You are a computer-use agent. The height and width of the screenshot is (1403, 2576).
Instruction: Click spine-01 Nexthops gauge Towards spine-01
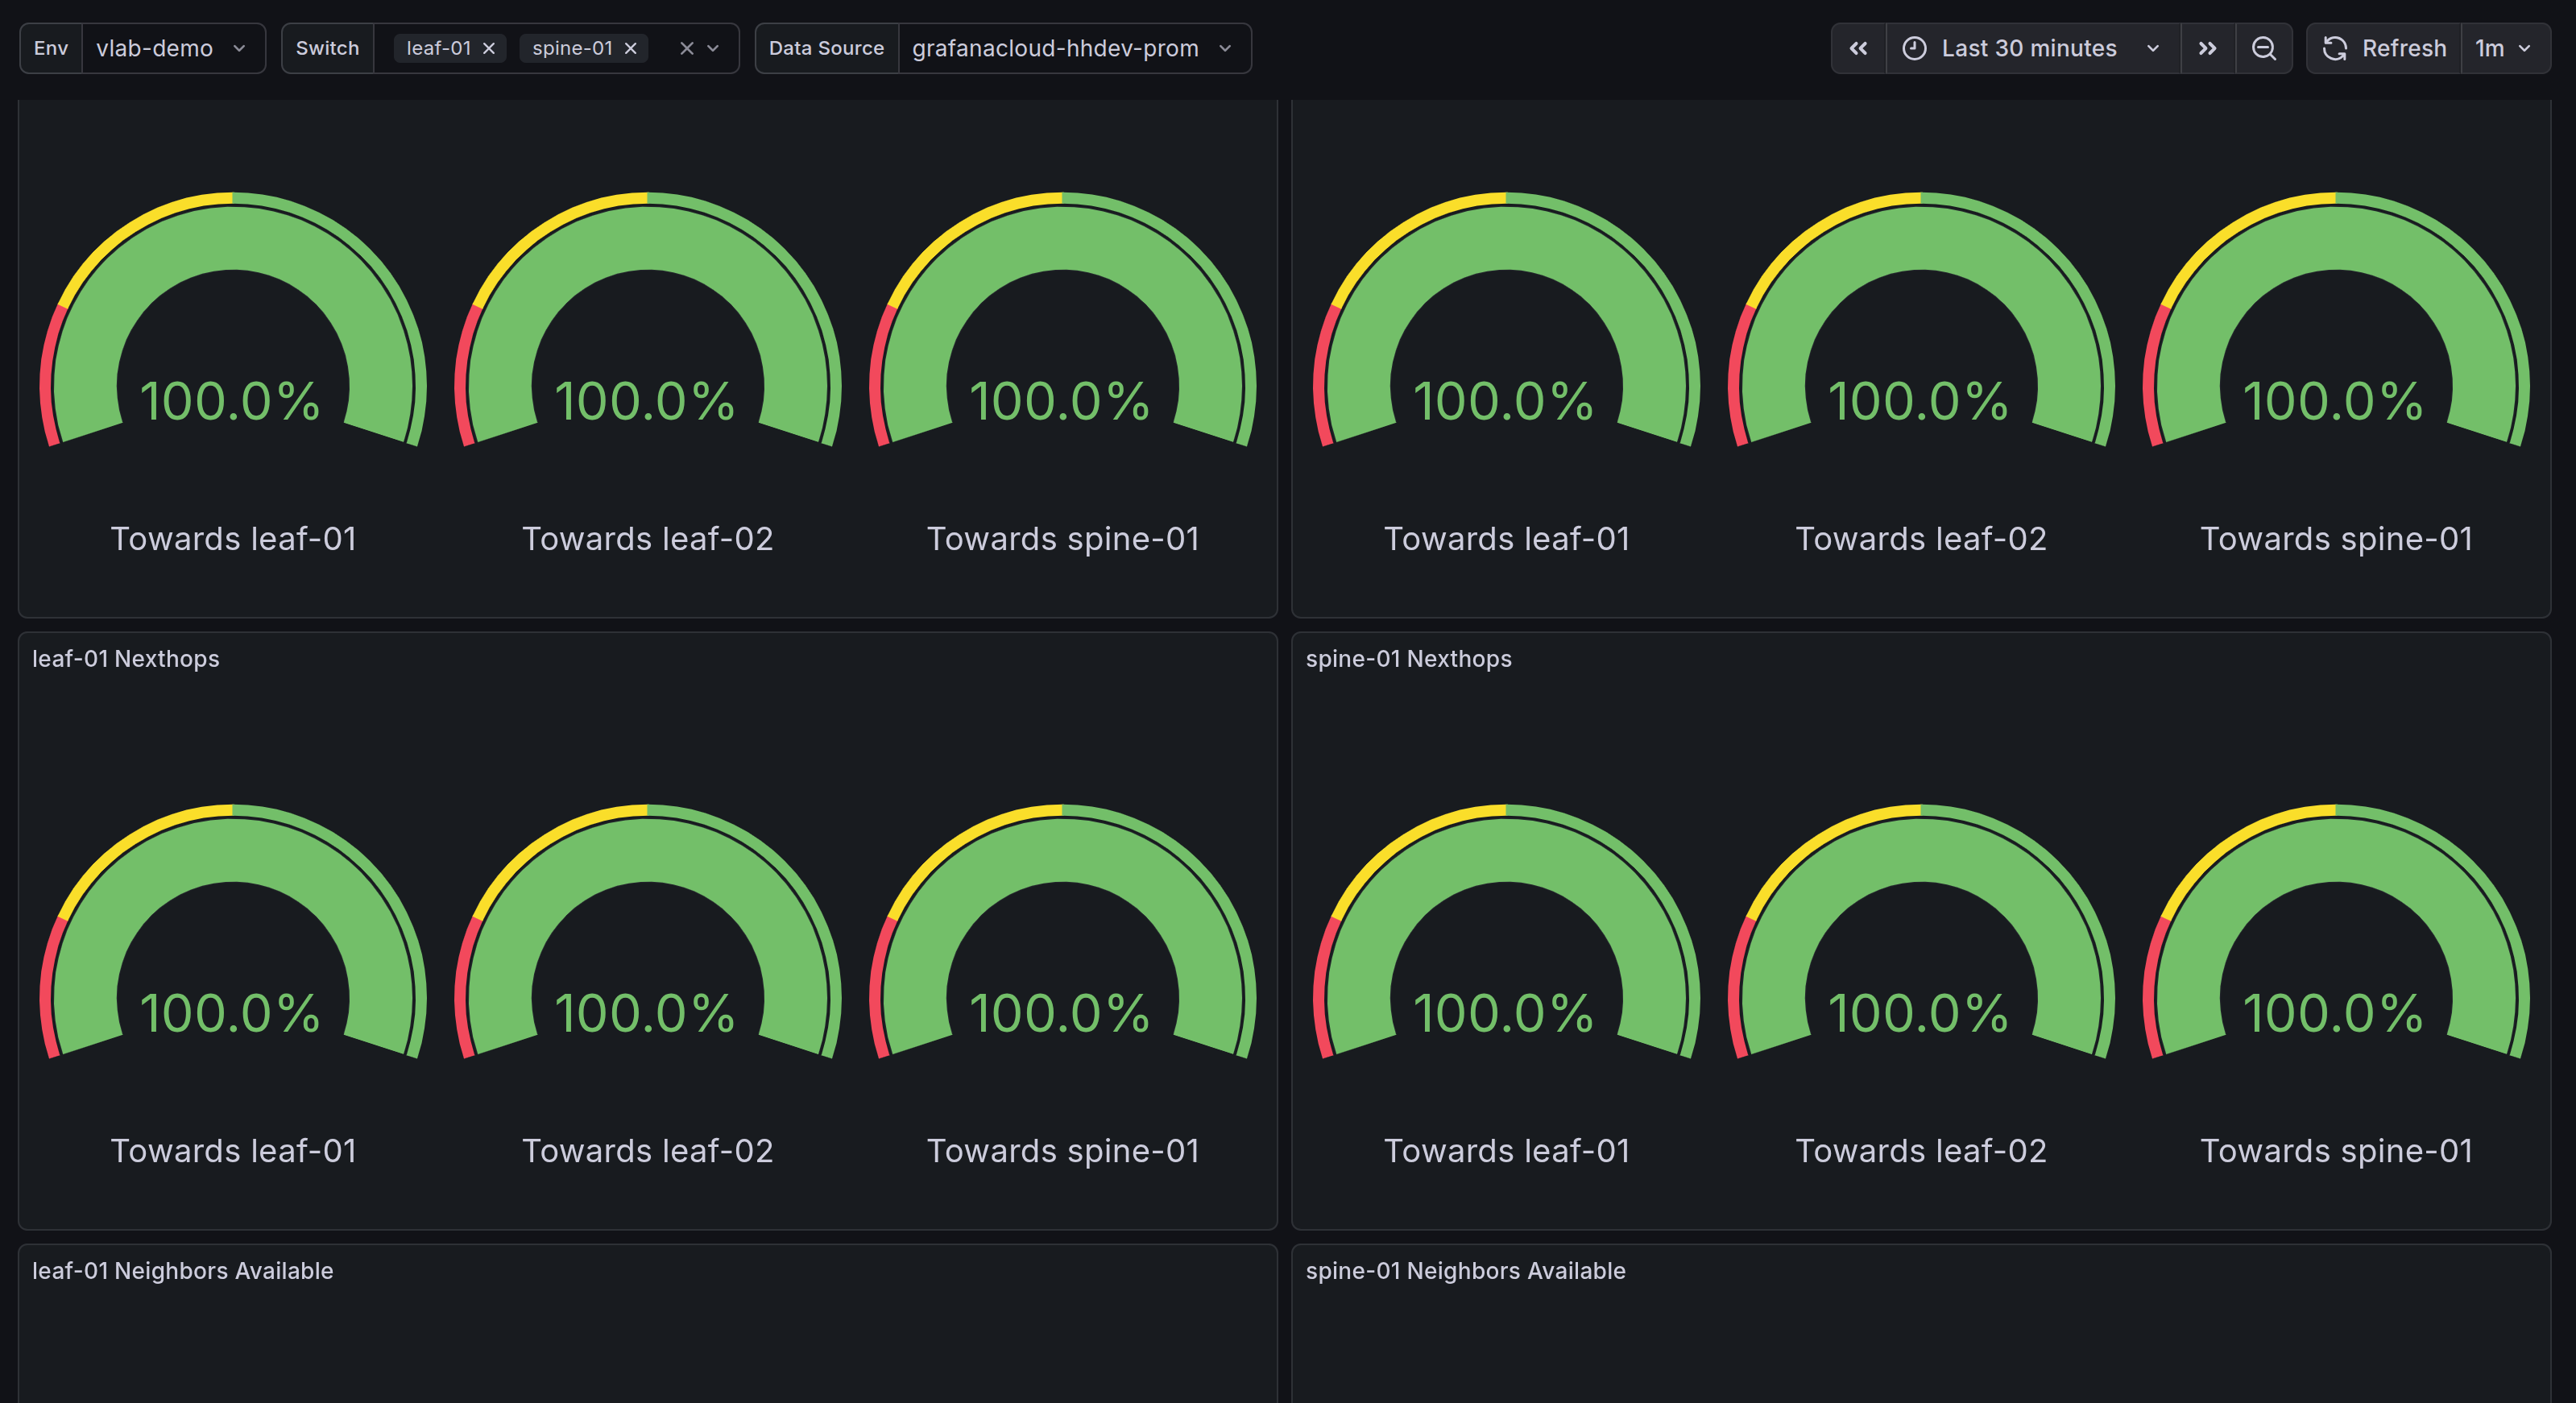tap(2335, 960)
